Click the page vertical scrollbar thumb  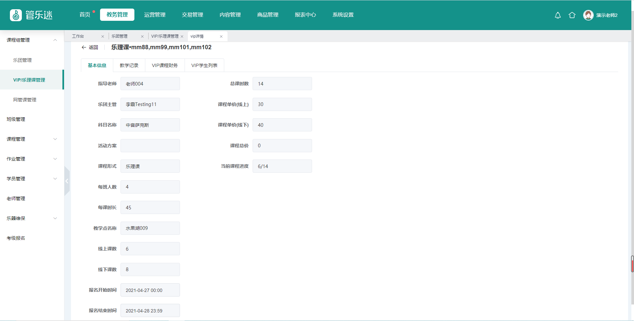tap(632, 264)
